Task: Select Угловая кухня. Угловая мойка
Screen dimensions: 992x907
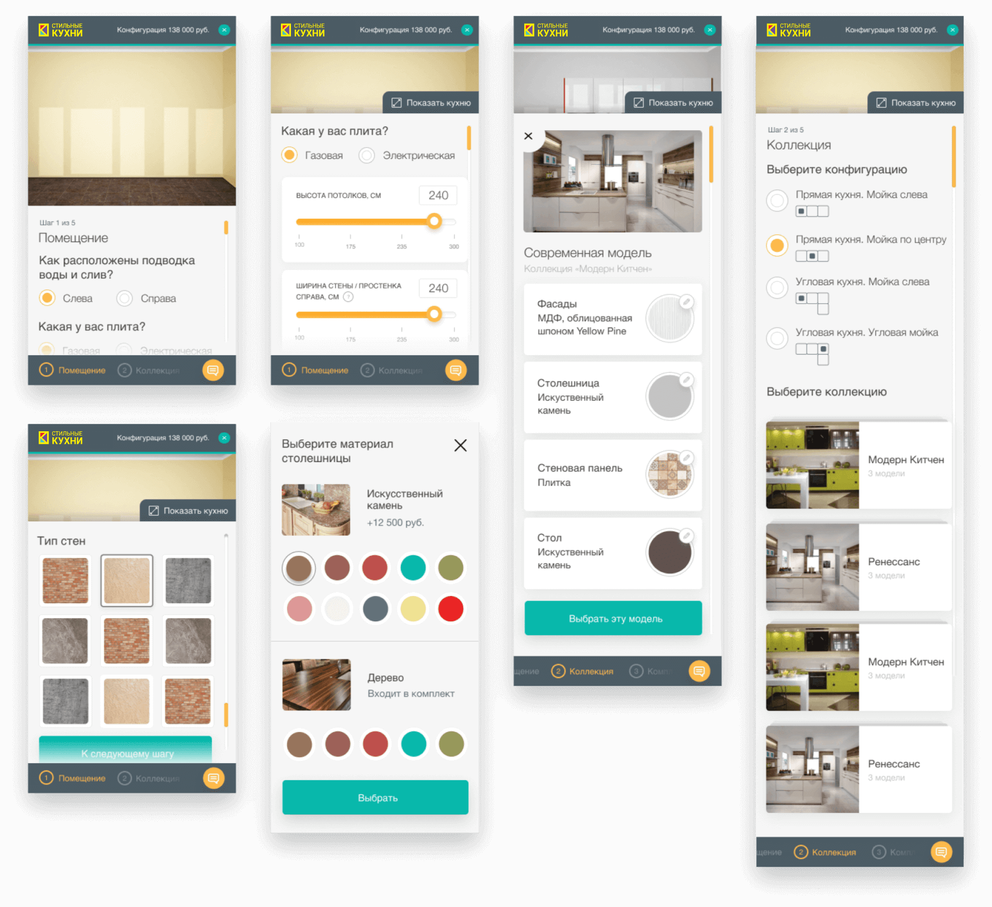Action: 777,338
